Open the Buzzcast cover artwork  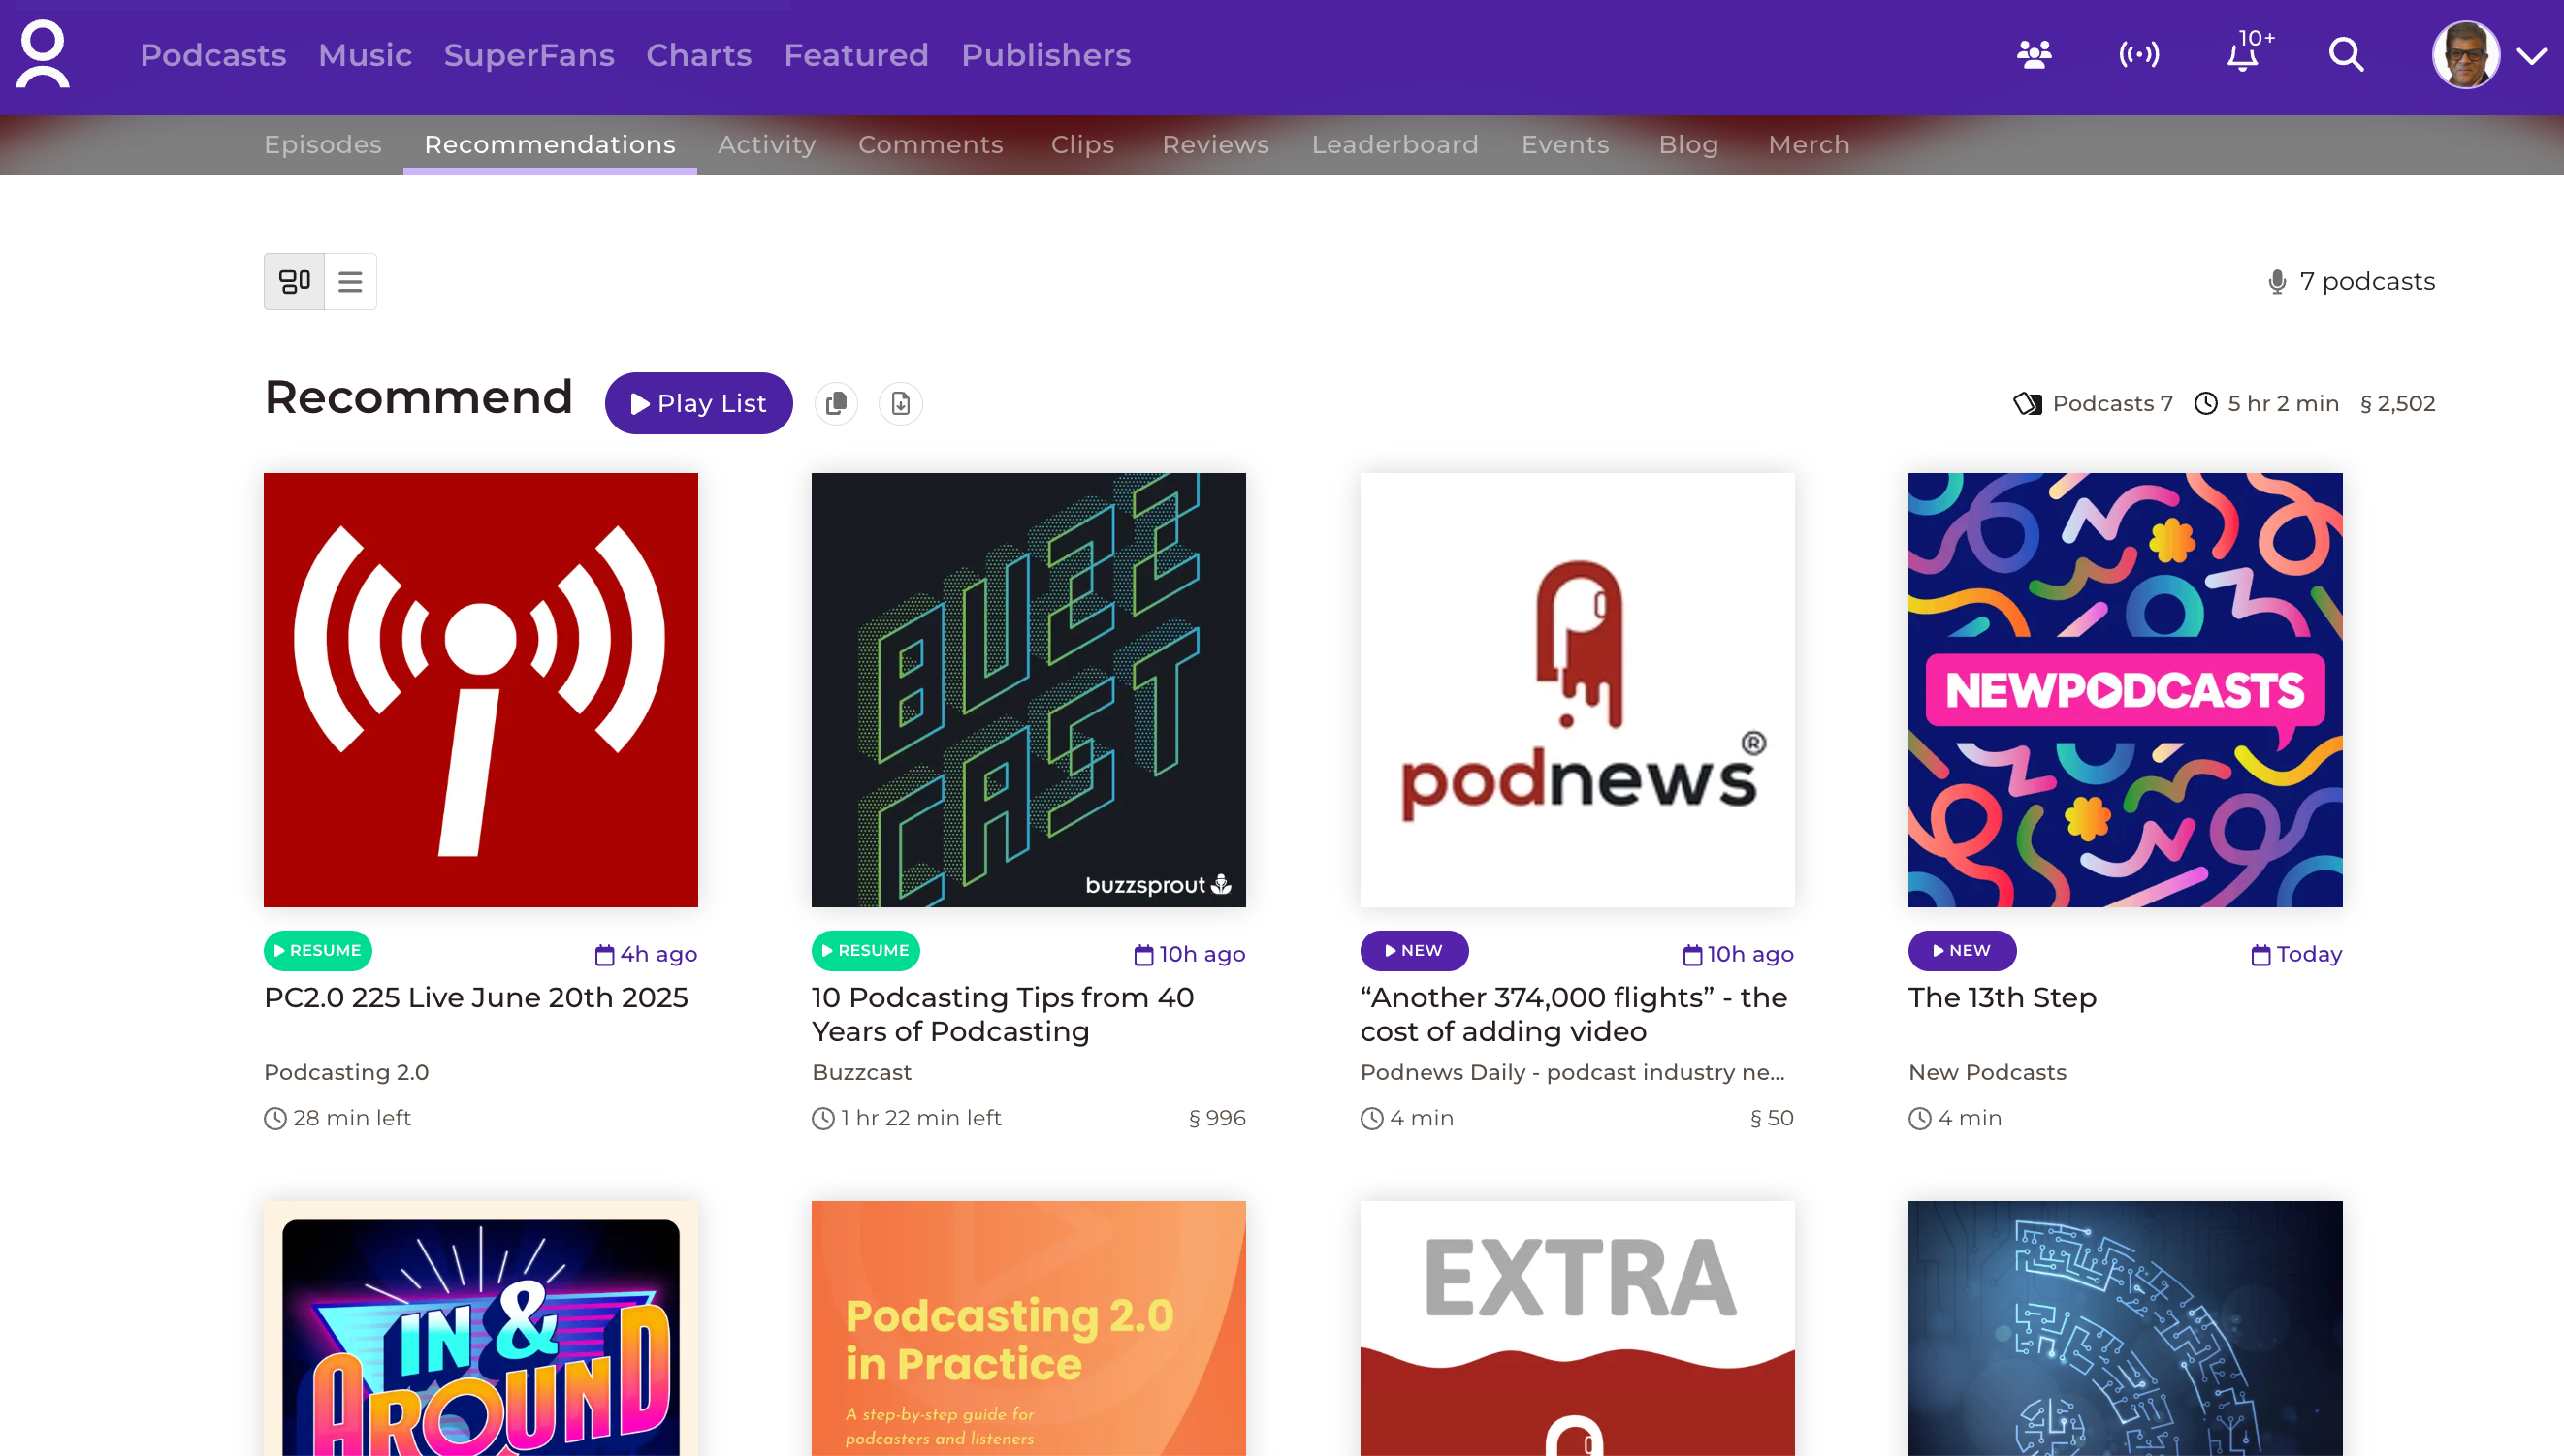pyautogui.click(x=1028, y=690)
